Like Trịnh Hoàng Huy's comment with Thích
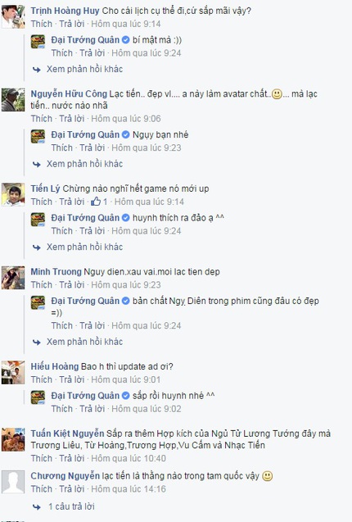The image size is (352, 522). [42, 24]
